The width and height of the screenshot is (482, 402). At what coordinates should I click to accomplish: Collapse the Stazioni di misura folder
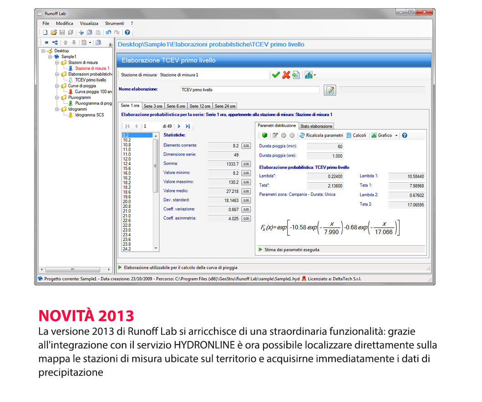(57, 62)
